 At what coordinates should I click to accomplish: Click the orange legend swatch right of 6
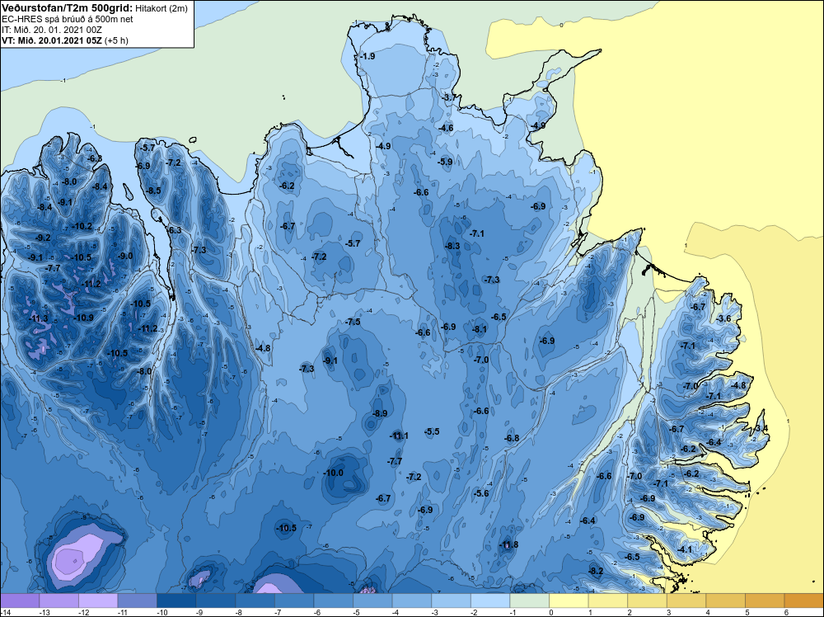(804, 601)
